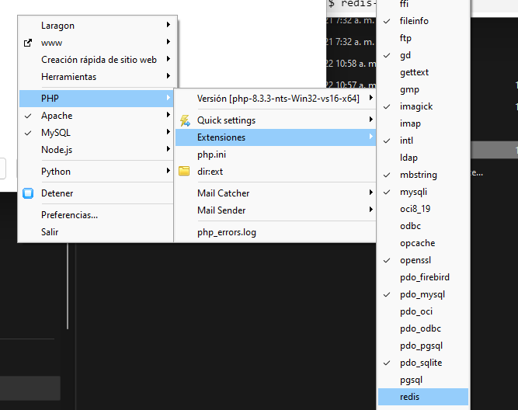Image resolution: width=518 pixels, height=410 pixels.
Task: Click the www external link icon
Action: (28, 43)
